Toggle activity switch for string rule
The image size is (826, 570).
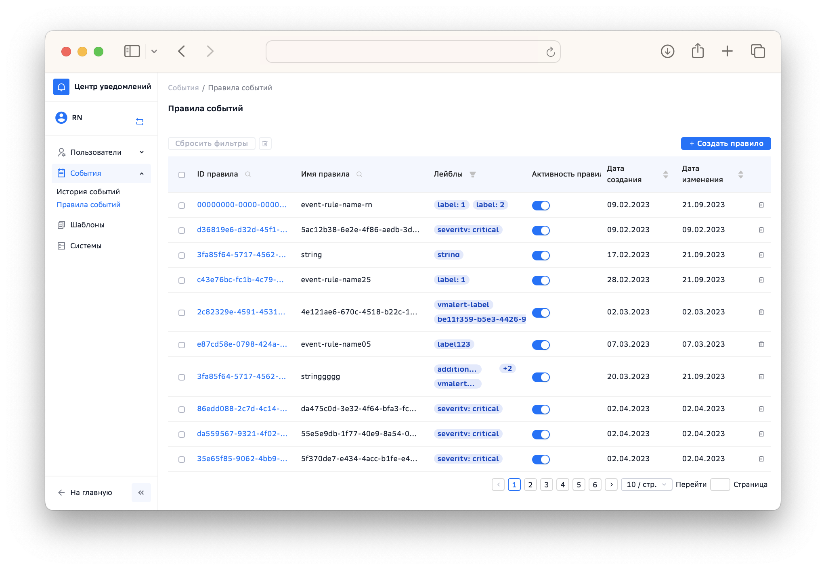[x=541, y=255]
